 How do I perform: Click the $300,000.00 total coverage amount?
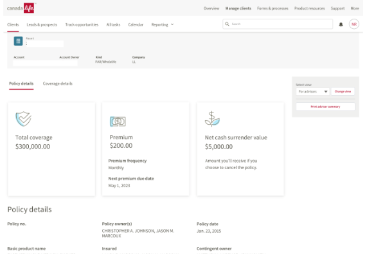(x=33, y=147)
